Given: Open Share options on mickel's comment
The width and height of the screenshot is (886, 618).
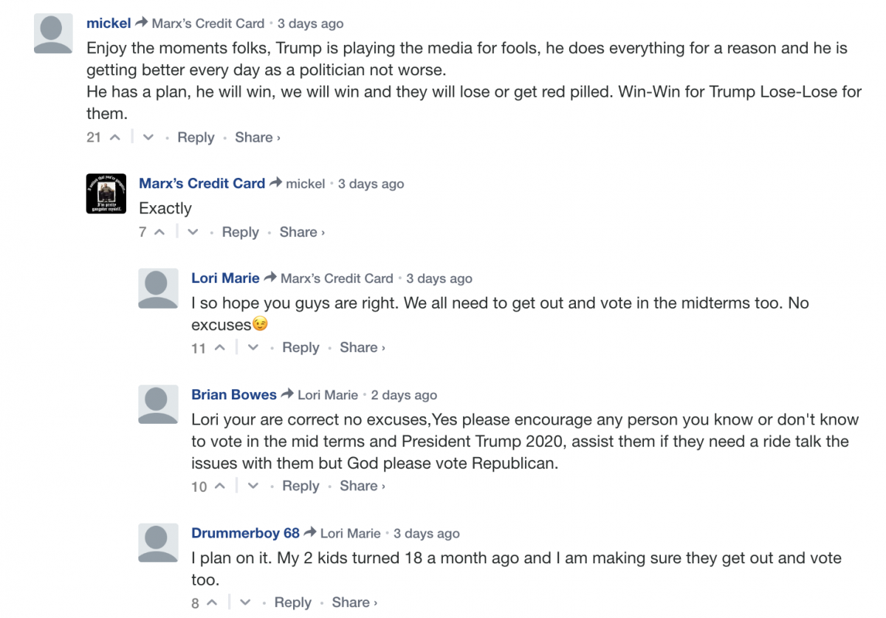Looking at the screenshot, I should tap(257, 137).
